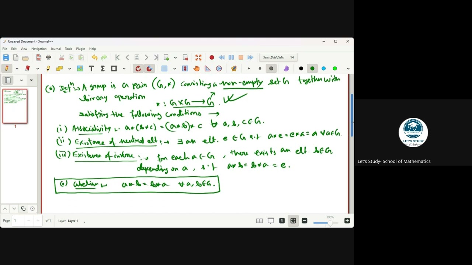472x265 pixels.
Task: Pick the light blue color swatch
Action: [x=323, y=68]
